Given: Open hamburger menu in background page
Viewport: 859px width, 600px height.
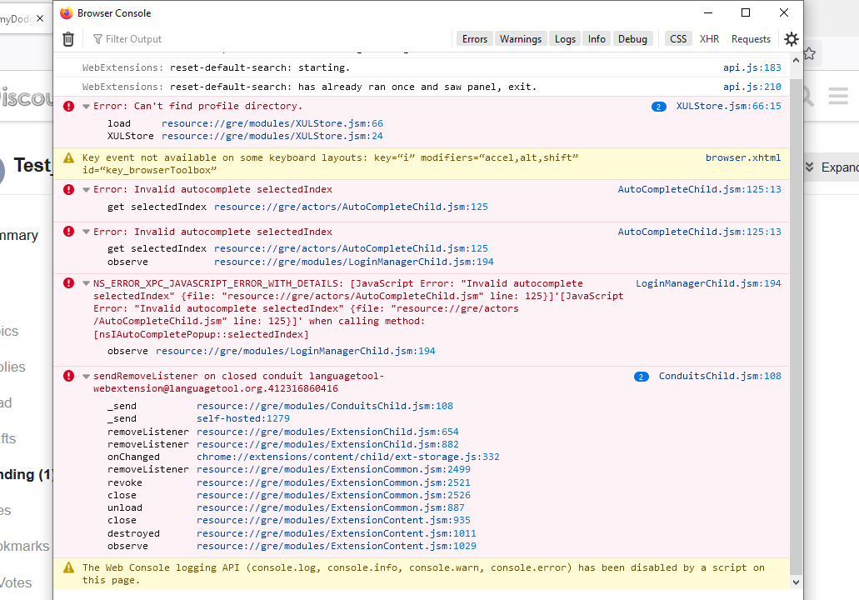Looking at the screenshot, I should 838,96.
